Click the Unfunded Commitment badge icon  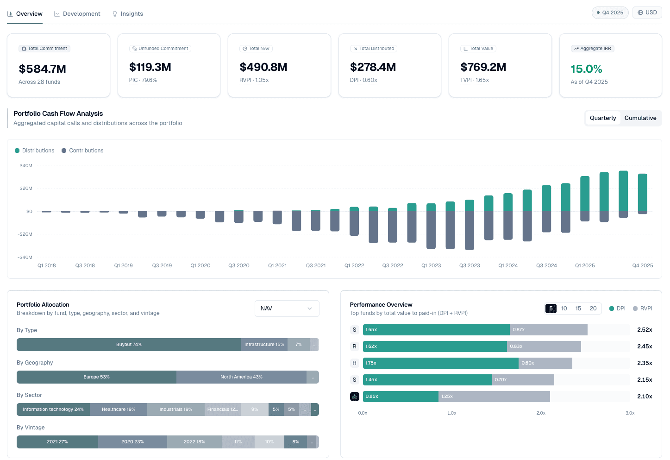coord(135,49)
